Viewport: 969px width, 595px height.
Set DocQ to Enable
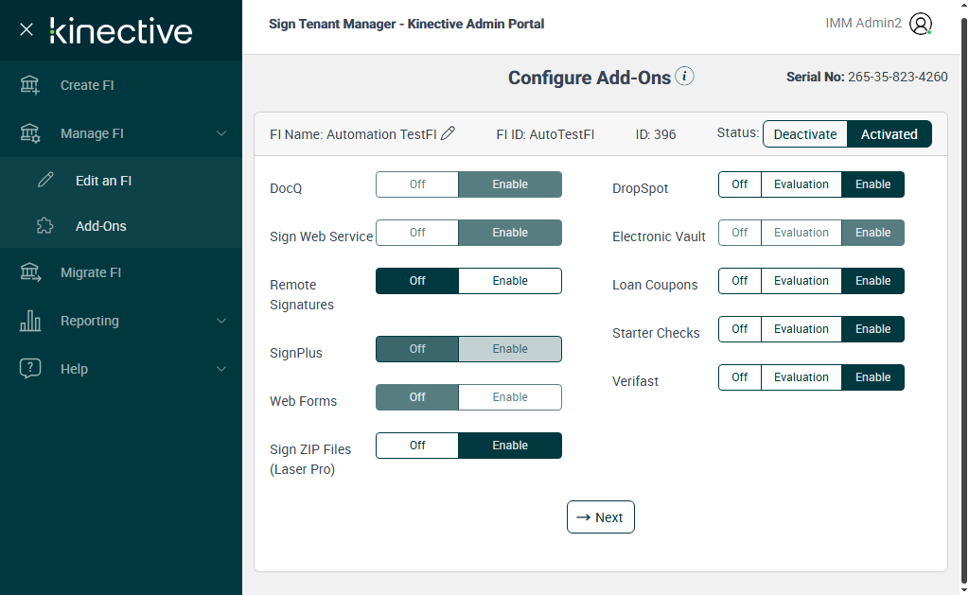[510, 184]
